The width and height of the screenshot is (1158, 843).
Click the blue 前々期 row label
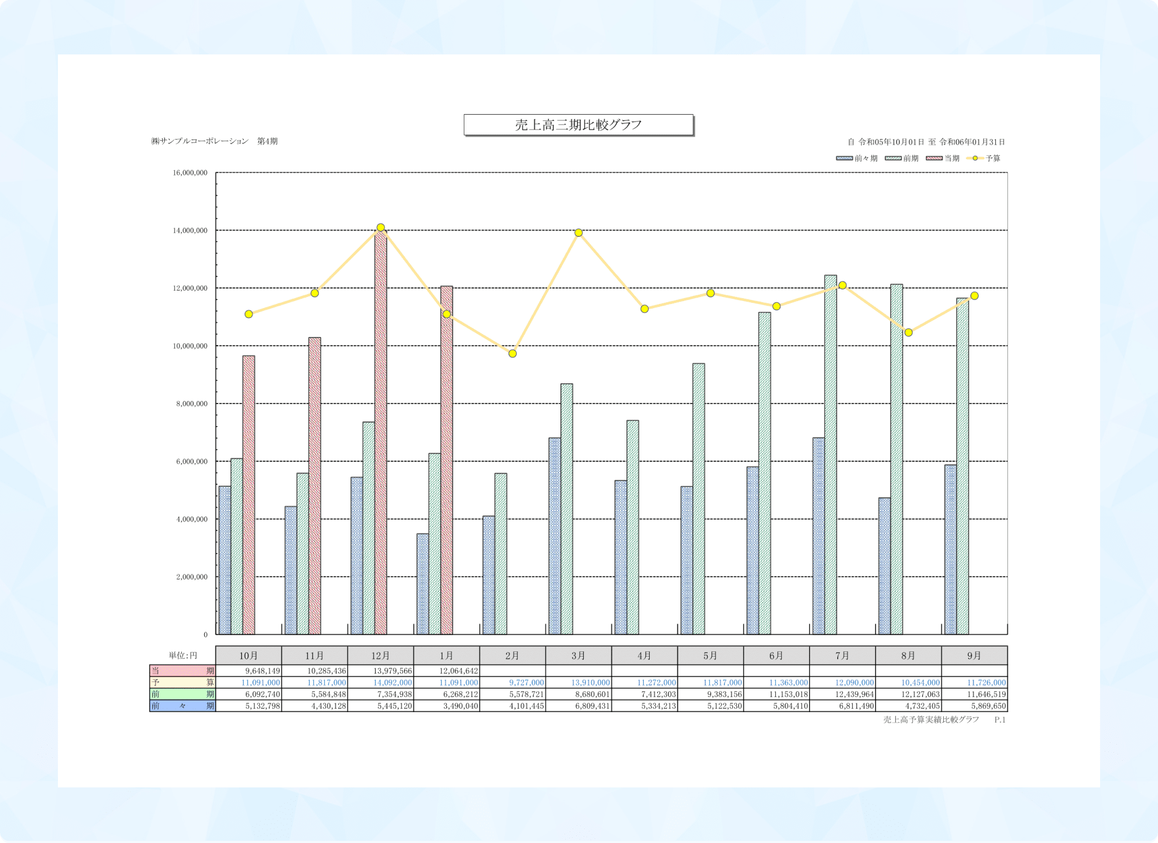[x=182, y=706]
